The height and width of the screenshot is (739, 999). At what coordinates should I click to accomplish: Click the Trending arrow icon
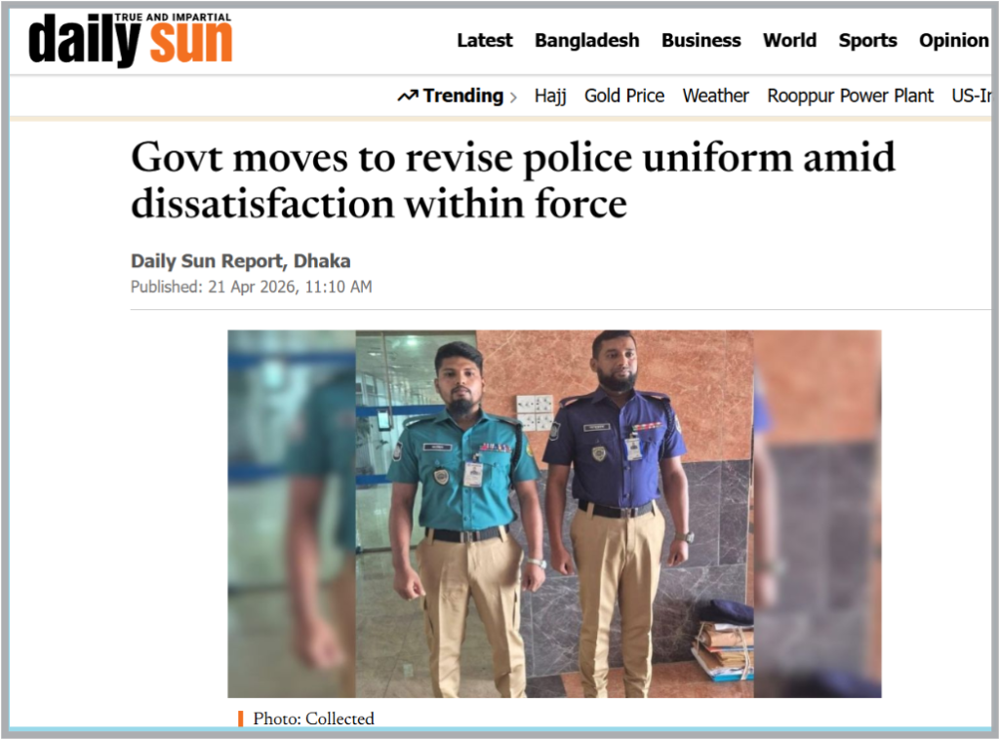point(408,97)
